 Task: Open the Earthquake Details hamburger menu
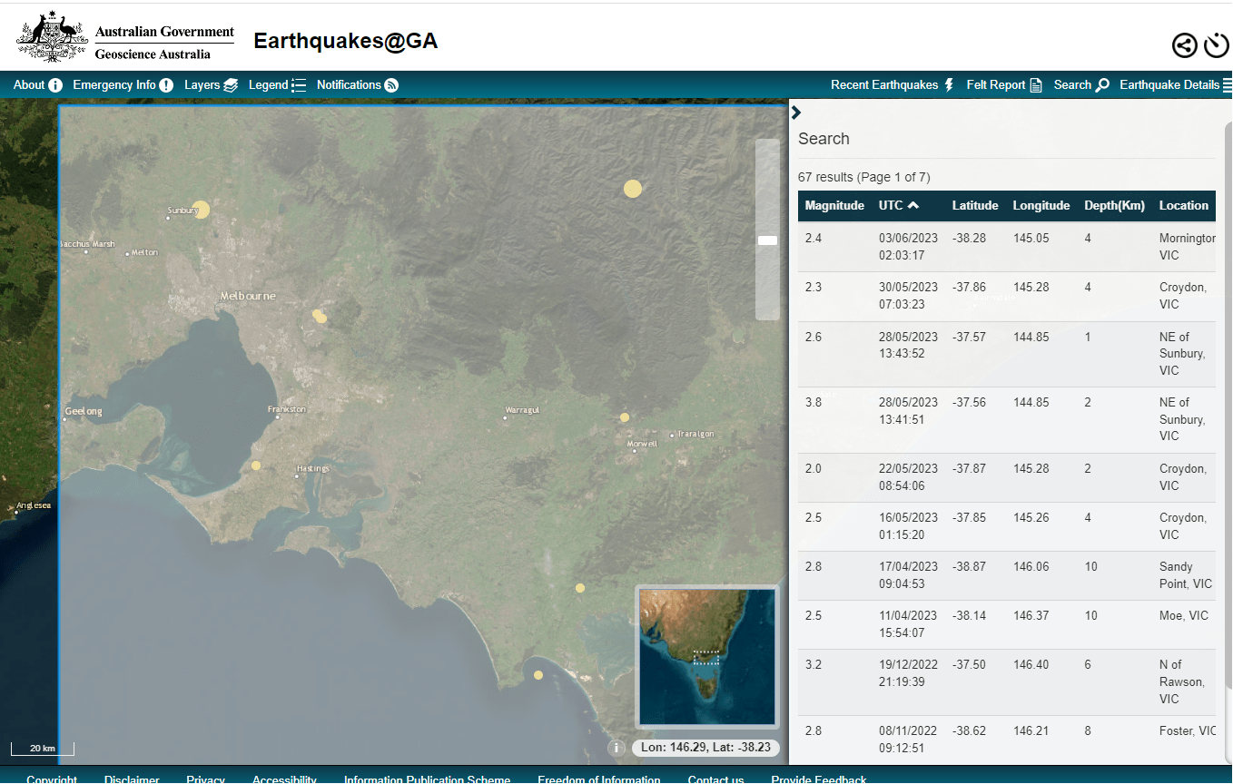point(1228,84)
